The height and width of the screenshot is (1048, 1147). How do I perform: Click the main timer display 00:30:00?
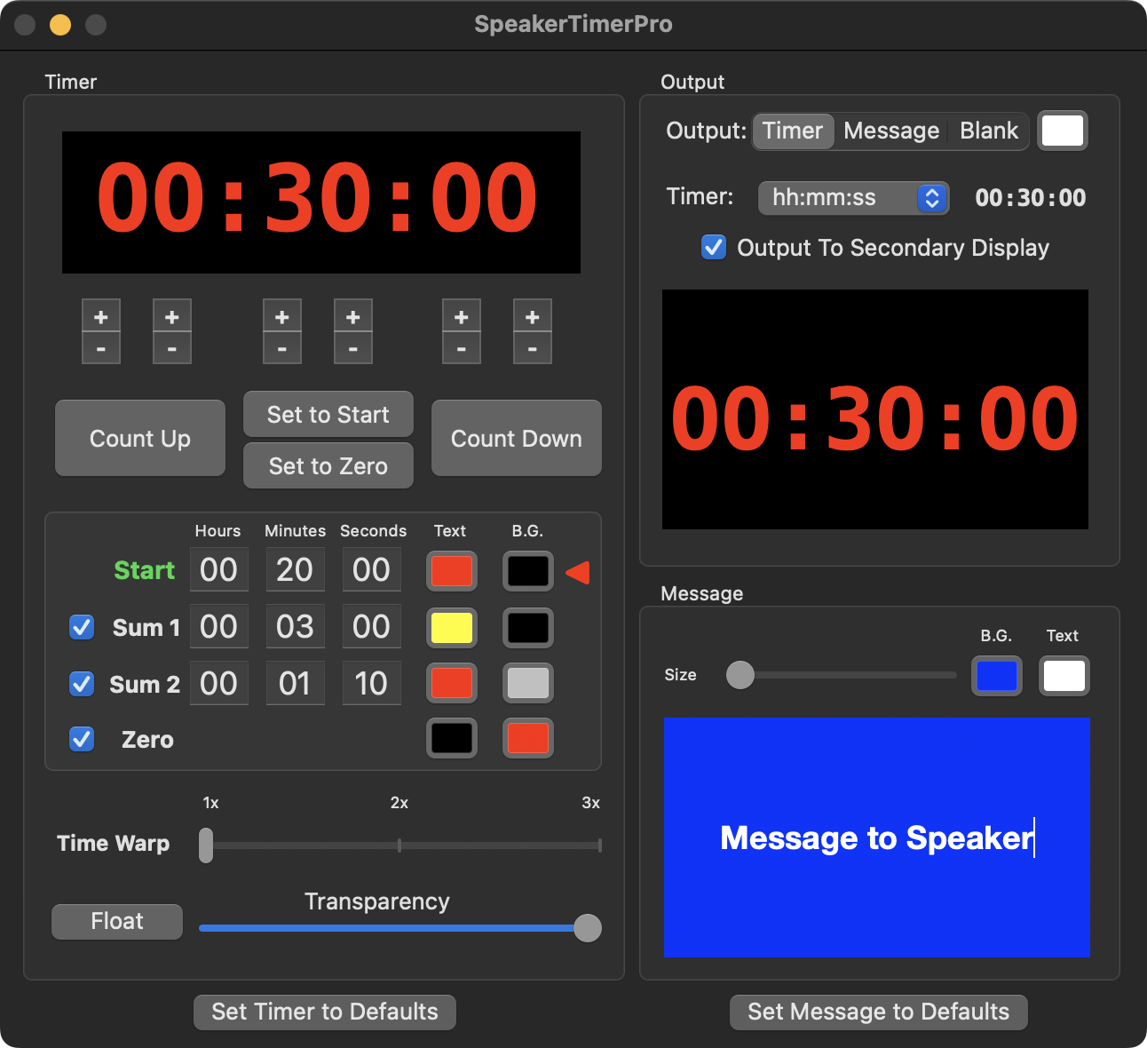321,202
